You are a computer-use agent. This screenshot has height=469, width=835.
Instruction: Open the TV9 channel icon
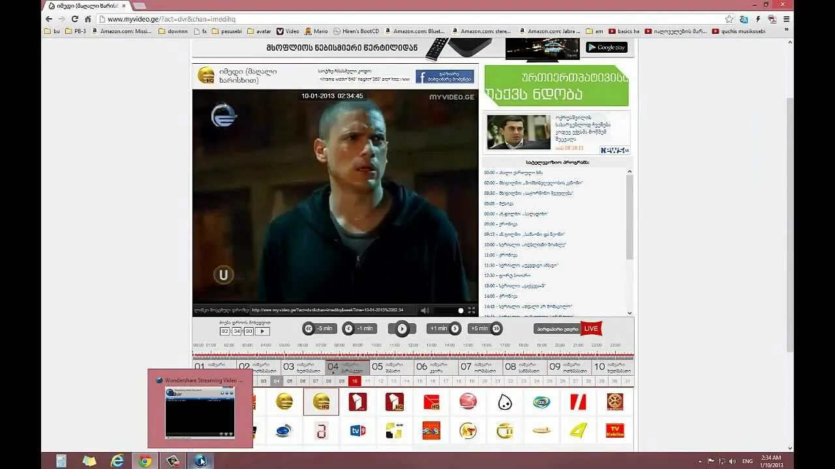[x=357, y=431]
